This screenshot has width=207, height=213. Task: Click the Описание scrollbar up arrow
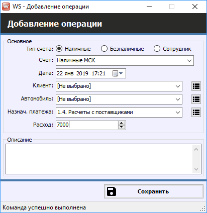click(x=196, y=149)
